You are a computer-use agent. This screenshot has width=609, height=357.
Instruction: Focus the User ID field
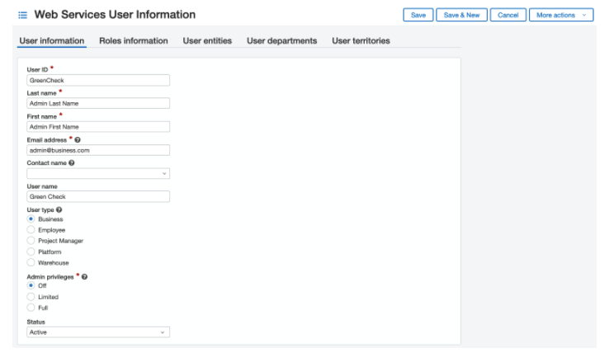click(x=98, y=80)
